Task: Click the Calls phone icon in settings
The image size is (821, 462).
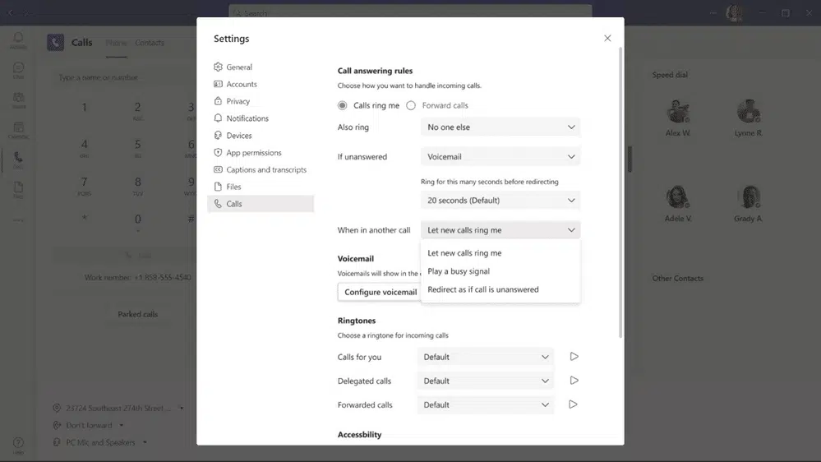Action: pos(218,204)
